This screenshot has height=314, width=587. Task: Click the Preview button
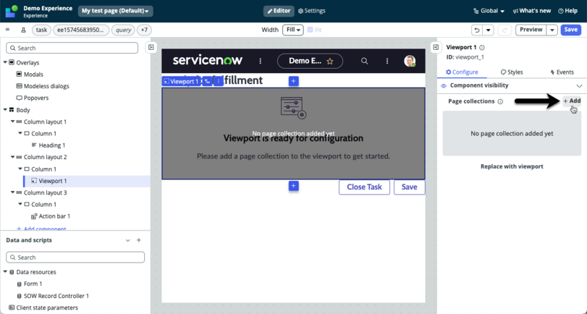531,30
